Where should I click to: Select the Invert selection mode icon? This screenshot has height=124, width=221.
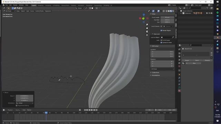(19, 8)
